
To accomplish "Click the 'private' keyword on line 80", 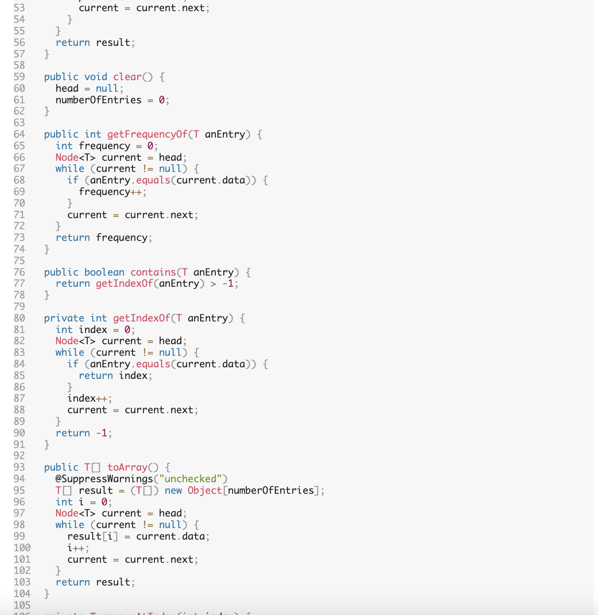I will click(x=64, y=318).
